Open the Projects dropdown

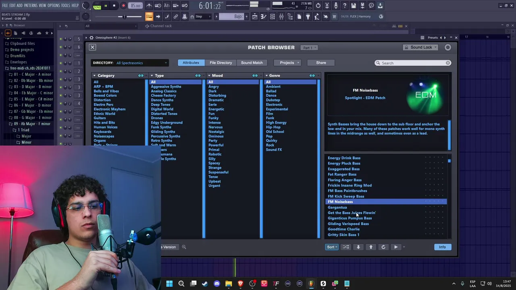288,62
